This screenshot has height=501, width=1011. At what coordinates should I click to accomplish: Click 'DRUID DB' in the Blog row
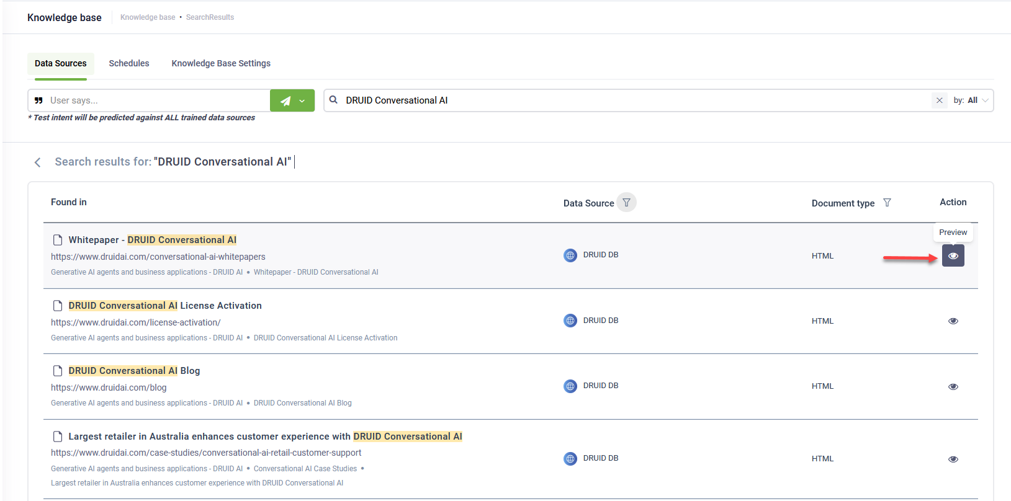tap(601, 386)
